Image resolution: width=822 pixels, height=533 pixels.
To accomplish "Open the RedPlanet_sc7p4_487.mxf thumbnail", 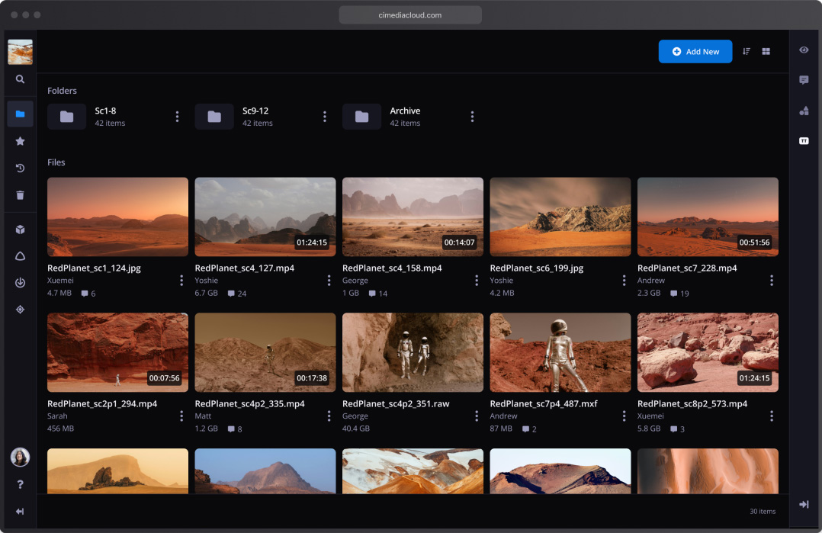I will pos(560,352).
